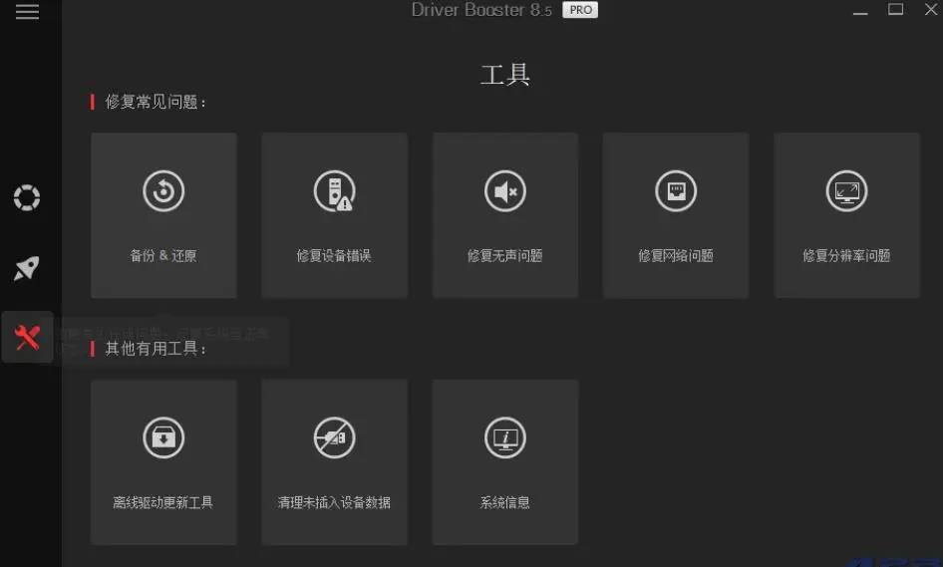Screen dimensions: 943x567
Task: Click the PRO badge in title bar
Action: tap(579, 10)
